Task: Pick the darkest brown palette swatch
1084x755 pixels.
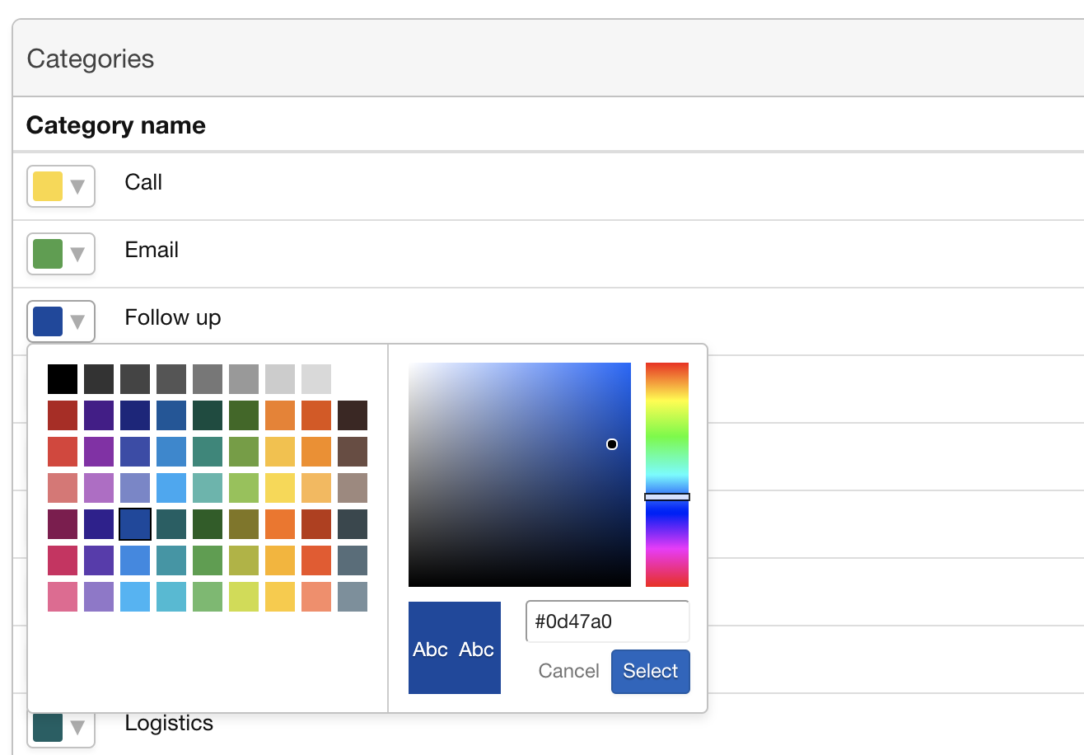Action: tap(353, 415)
